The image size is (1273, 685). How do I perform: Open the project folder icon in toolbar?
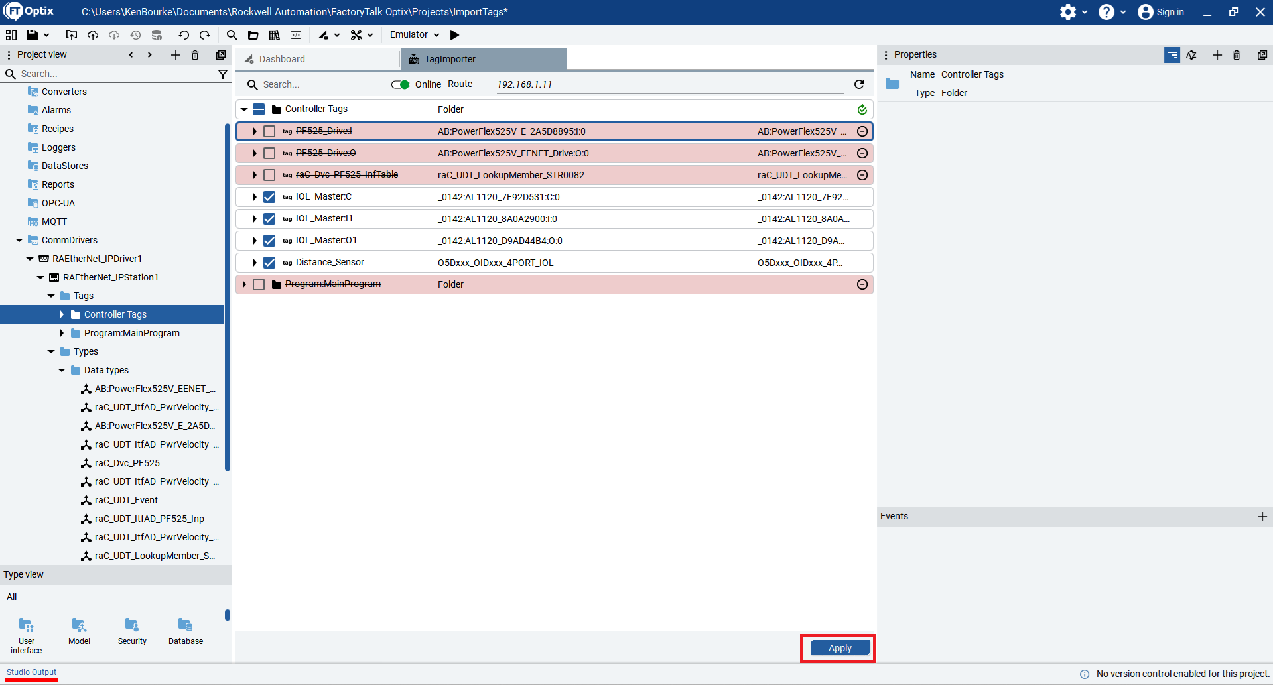(253, 35)
